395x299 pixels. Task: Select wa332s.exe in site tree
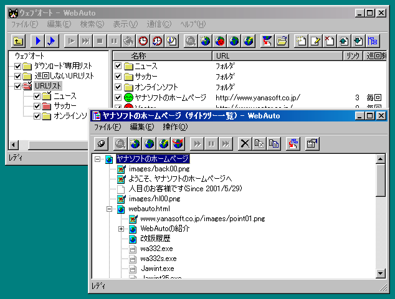point(158,259)
